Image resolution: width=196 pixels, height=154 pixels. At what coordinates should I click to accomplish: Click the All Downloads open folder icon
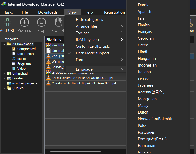point(9,44)
